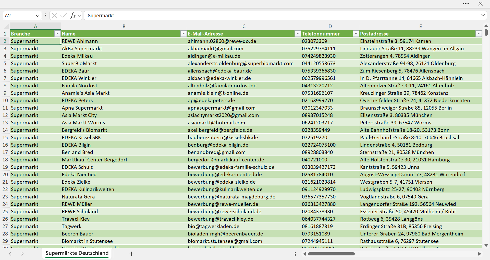Image resolution: width=490 pixels, height=260 pixels.
Task: Click akba.markt@gmail.com email cell
Action: (x=244, y=49)
